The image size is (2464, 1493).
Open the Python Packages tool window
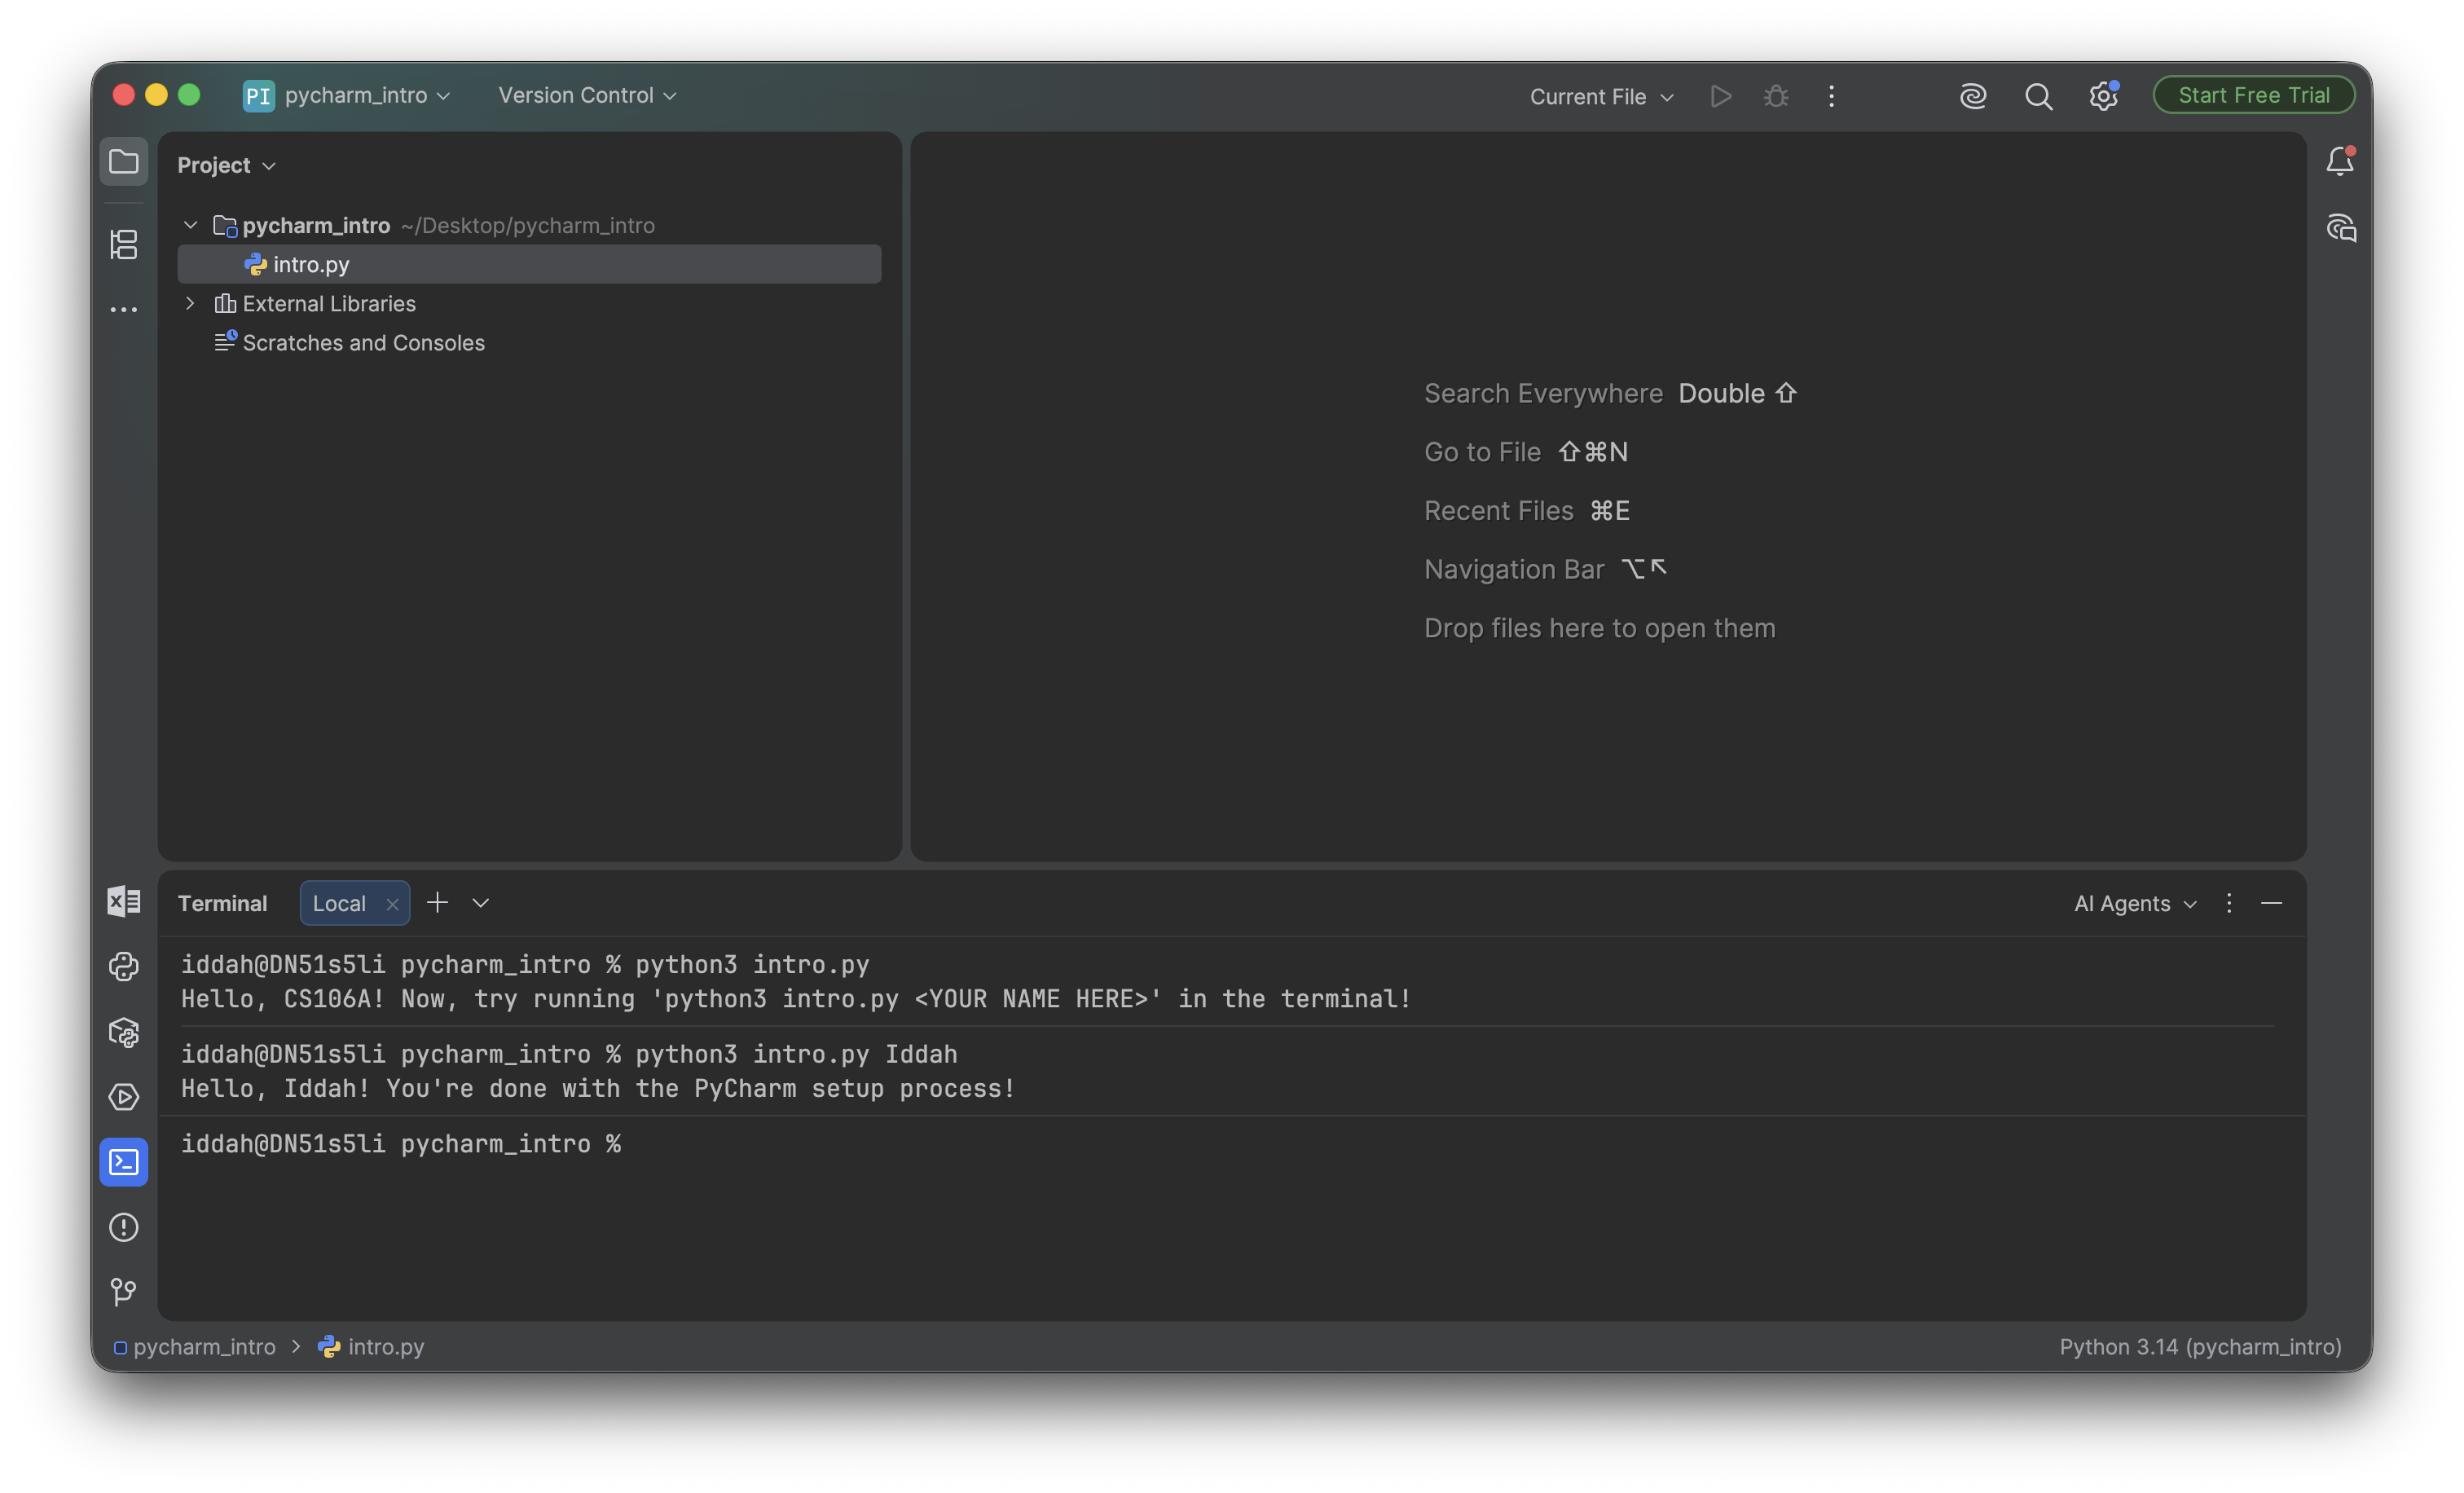(123, 1032)
